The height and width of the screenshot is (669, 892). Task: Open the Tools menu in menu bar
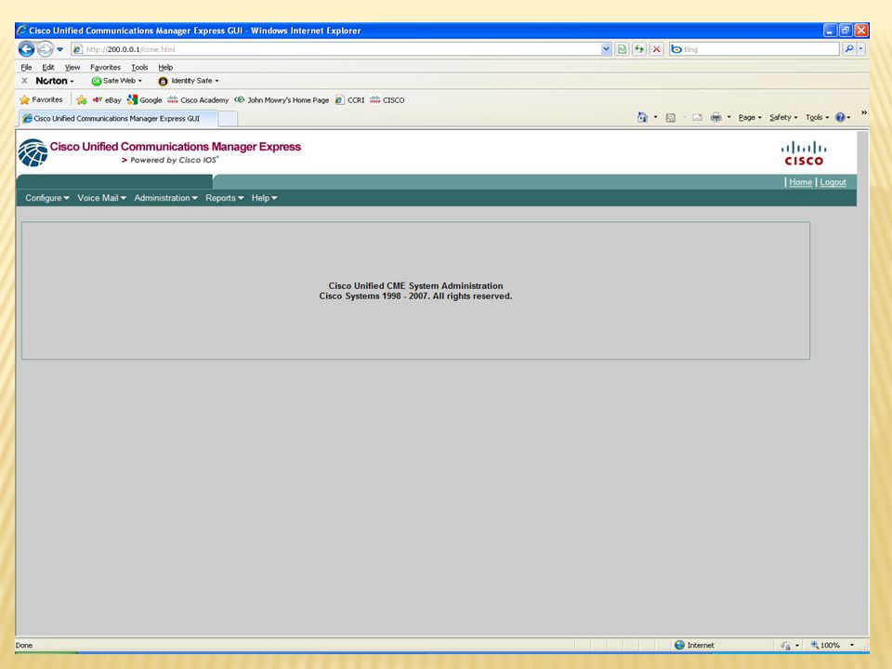click(x=139, y=67)
